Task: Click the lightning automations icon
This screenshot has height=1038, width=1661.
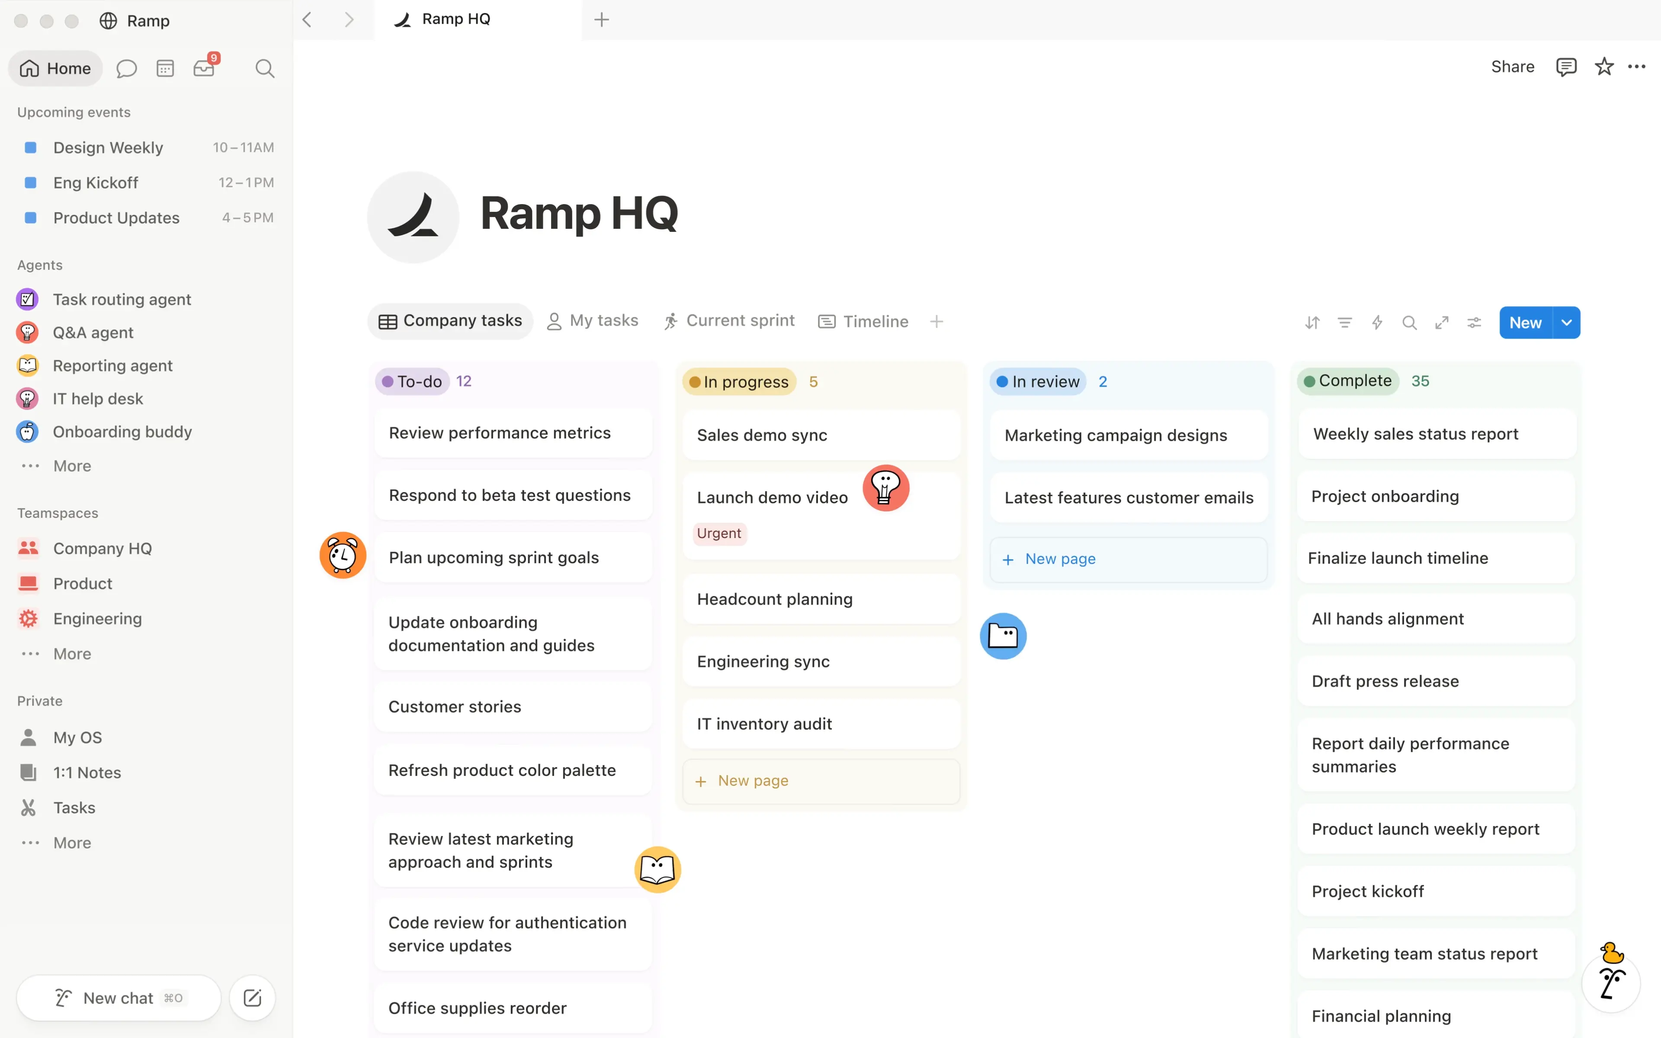Action: (x=1377, y=323)
